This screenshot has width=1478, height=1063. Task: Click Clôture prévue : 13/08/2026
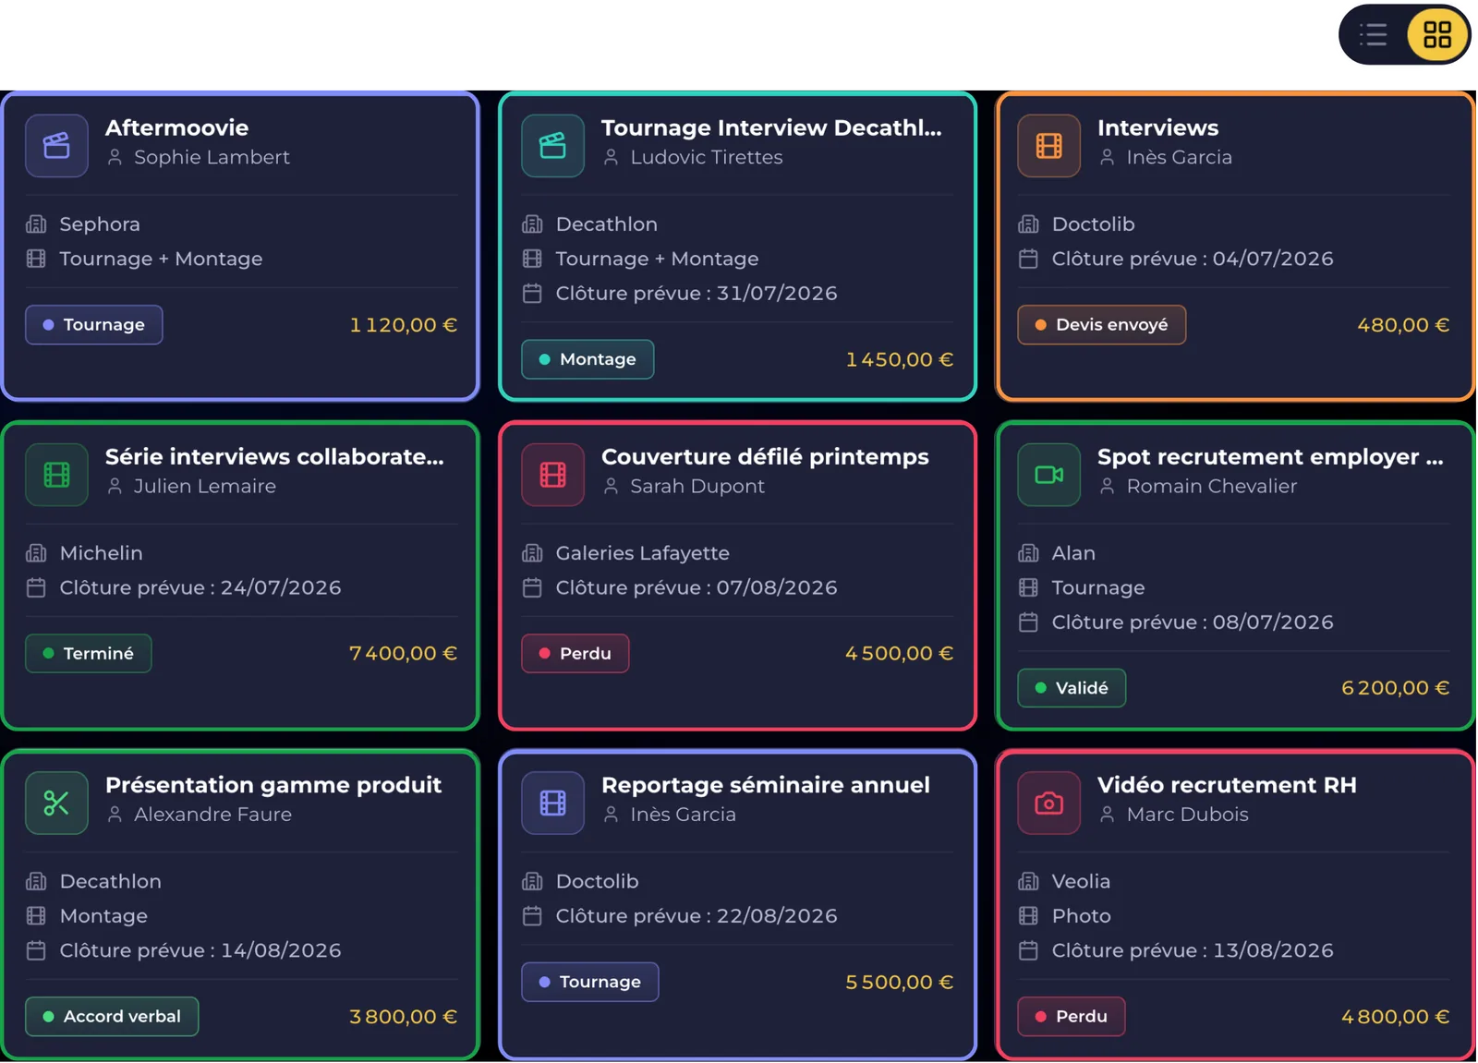point(1193,951)
